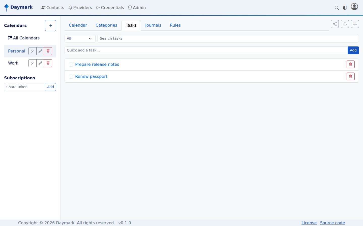
Task: Mark Renew passport as complete
Action: pyautogui.click(x=71, y=77)
